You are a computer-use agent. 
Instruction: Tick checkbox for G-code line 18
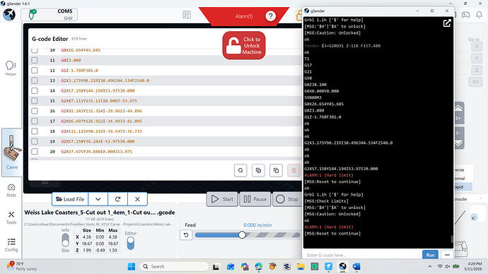(35, 131)
